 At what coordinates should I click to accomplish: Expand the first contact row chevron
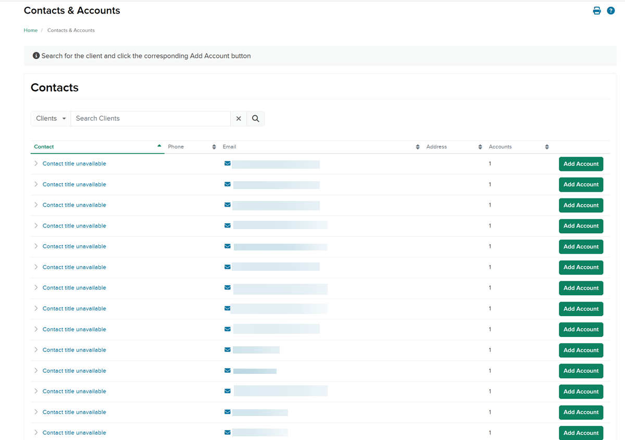click(36, 164)
